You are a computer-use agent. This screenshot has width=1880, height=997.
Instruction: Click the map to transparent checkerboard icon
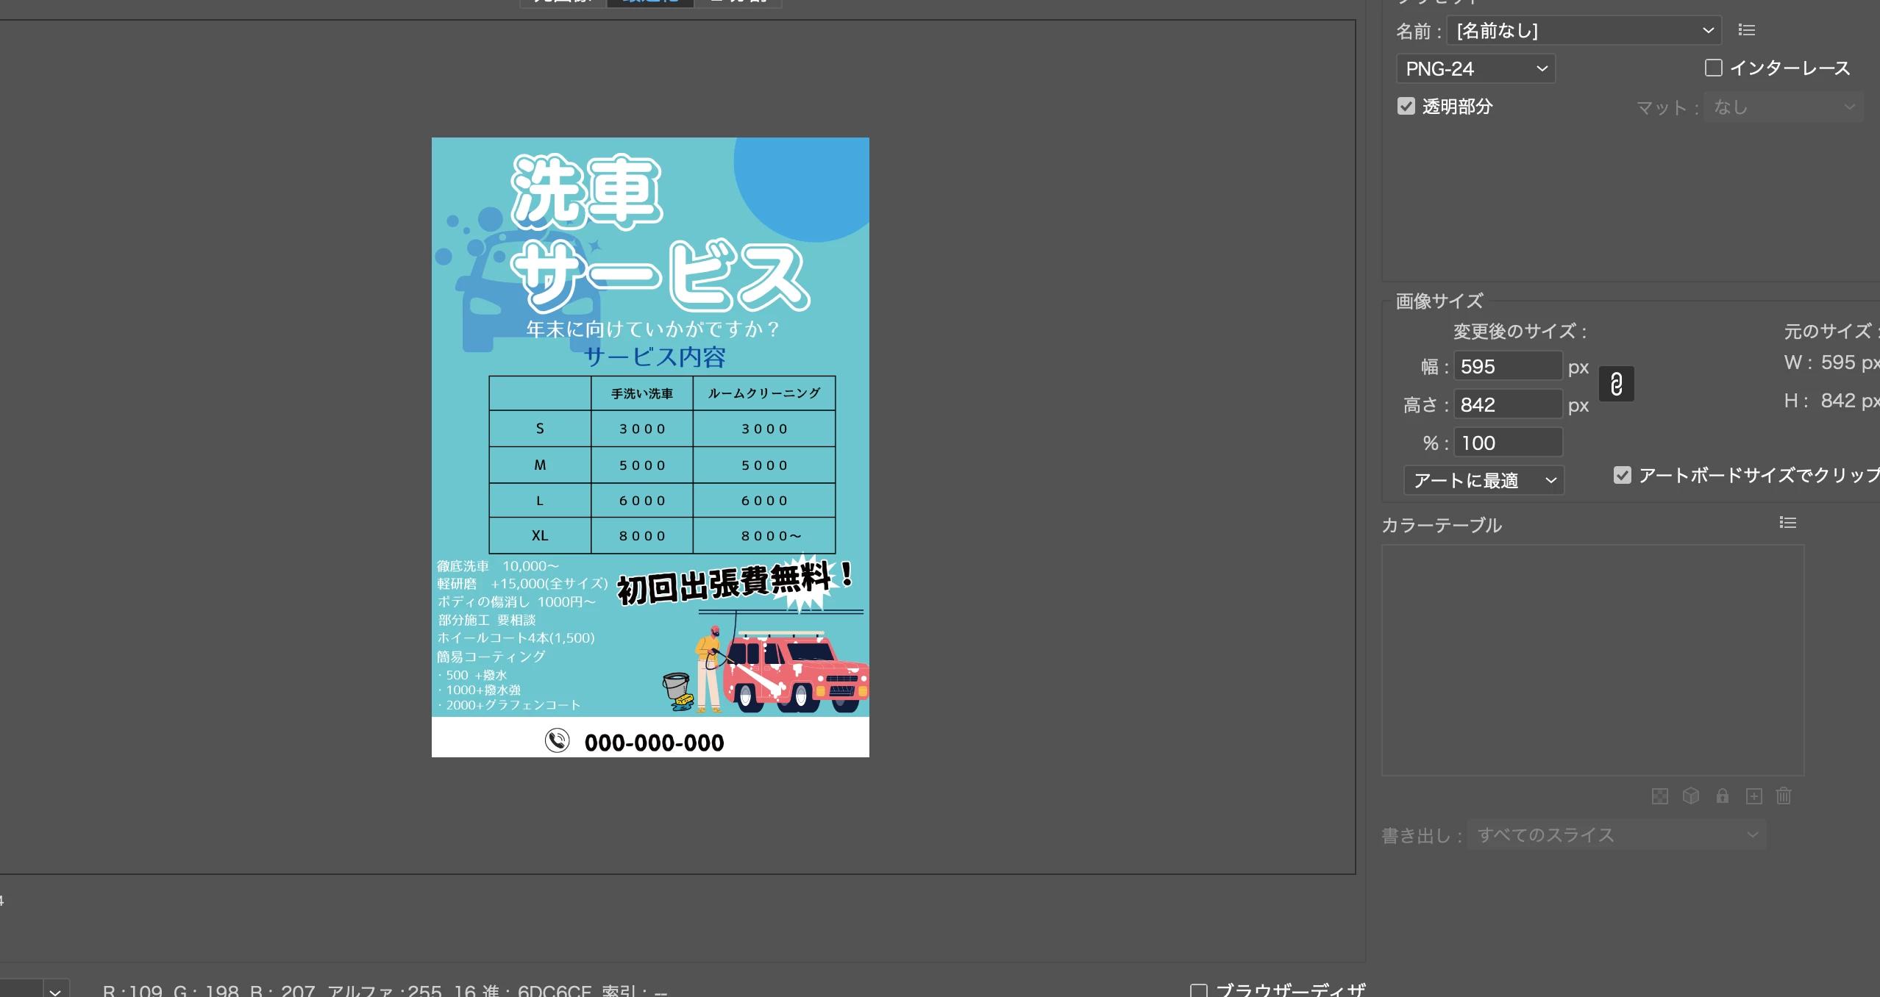[1659, 796]
